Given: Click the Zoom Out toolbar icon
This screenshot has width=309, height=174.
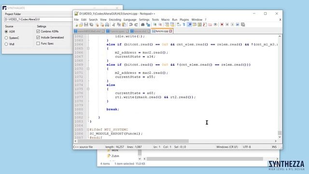Looking at the screenshot, I should [x=160, y=25].
